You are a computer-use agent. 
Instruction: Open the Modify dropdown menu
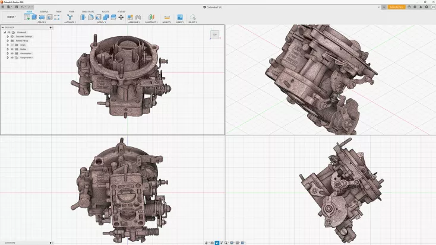[x=101, y=23]
